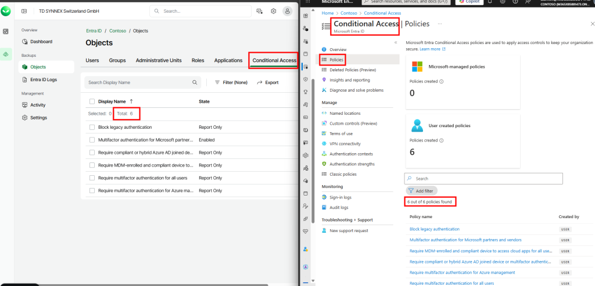Viewport: 595px width, 286px height.
Task: Toggle the sidebar panel collapse icon
Action: pos(24,11)
